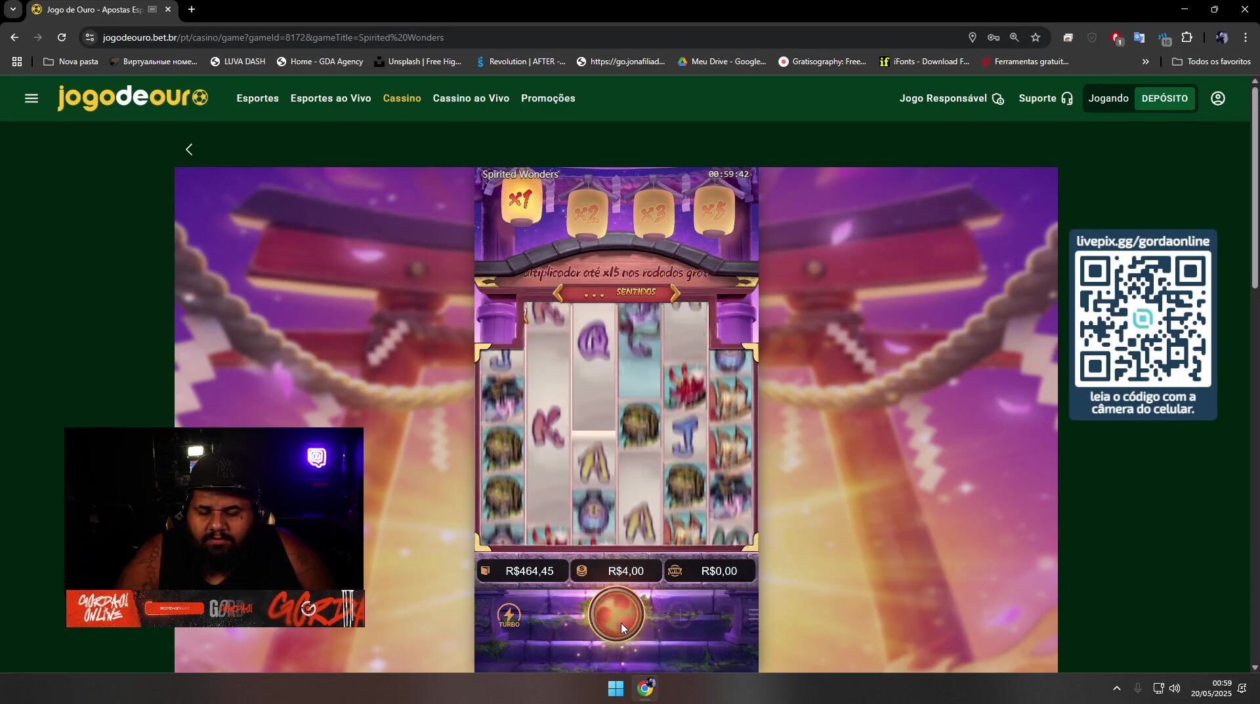
Task: Click the wallet balance R$464,45 box
Action: (522, 571)
